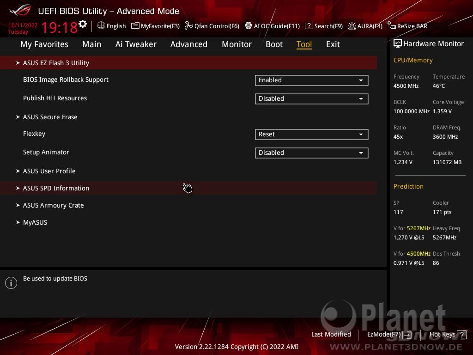Show Hot Keys help
Viewport: 473px width, 355px height.
pos(448,335)
